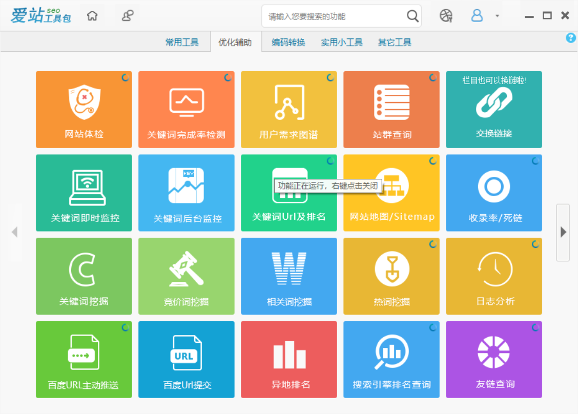Minimize the application window
The width and height of the screenshot is (578, 414).
coord(529,16)
